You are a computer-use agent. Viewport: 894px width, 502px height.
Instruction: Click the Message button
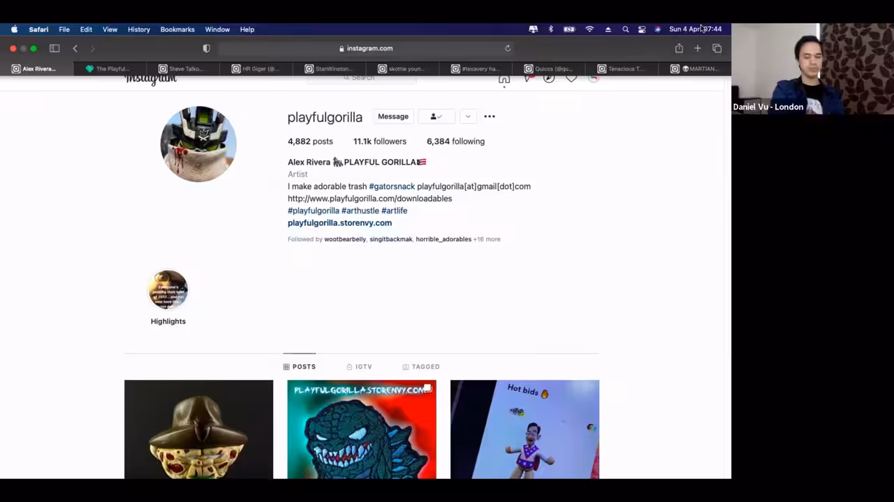pos(393,116)
